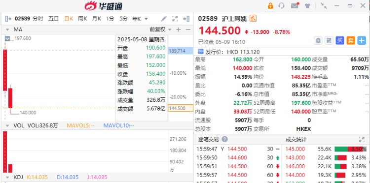
Task: Open the mail messages envelope icon
Action: (295, 5)
